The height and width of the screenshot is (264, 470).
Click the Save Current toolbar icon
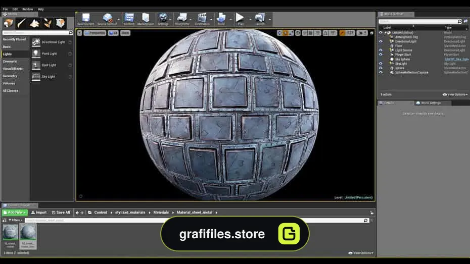[x=86, y=19]
